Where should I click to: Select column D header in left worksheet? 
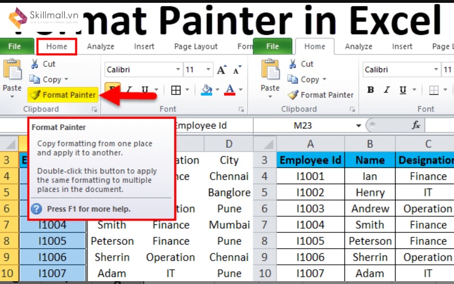(229, 144)
